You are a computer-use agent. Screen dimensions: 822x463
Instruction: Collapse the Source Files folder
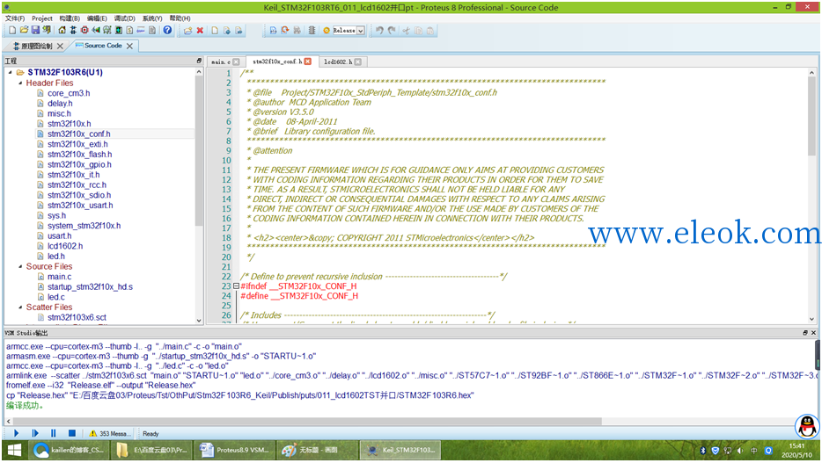point(20,266)
